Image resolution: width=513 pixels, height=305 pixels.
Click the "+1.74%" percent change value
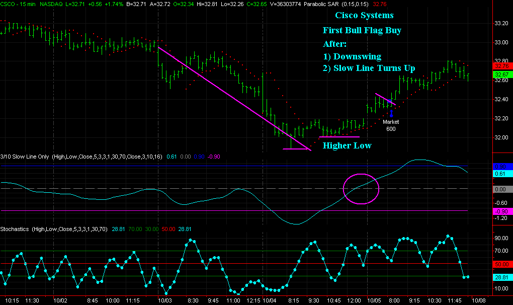point(114,4)
